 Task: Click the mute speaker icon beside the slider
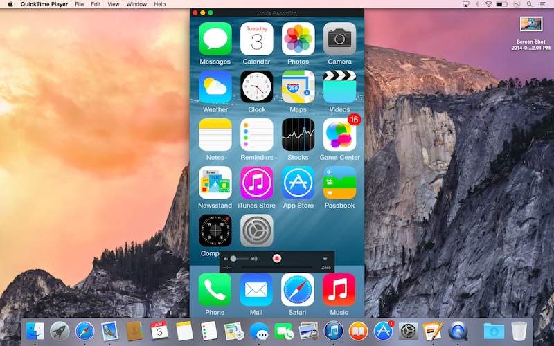[x=225, y=258]
